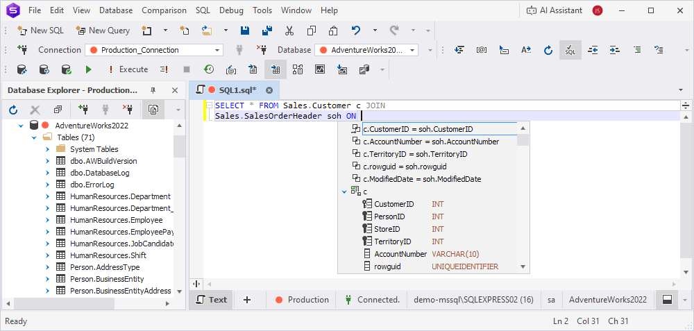Image resolution: width=694 pixels, height=331 pixels.
Task: Click the Execute command with exclamation icon
Action: click(127, 69)
